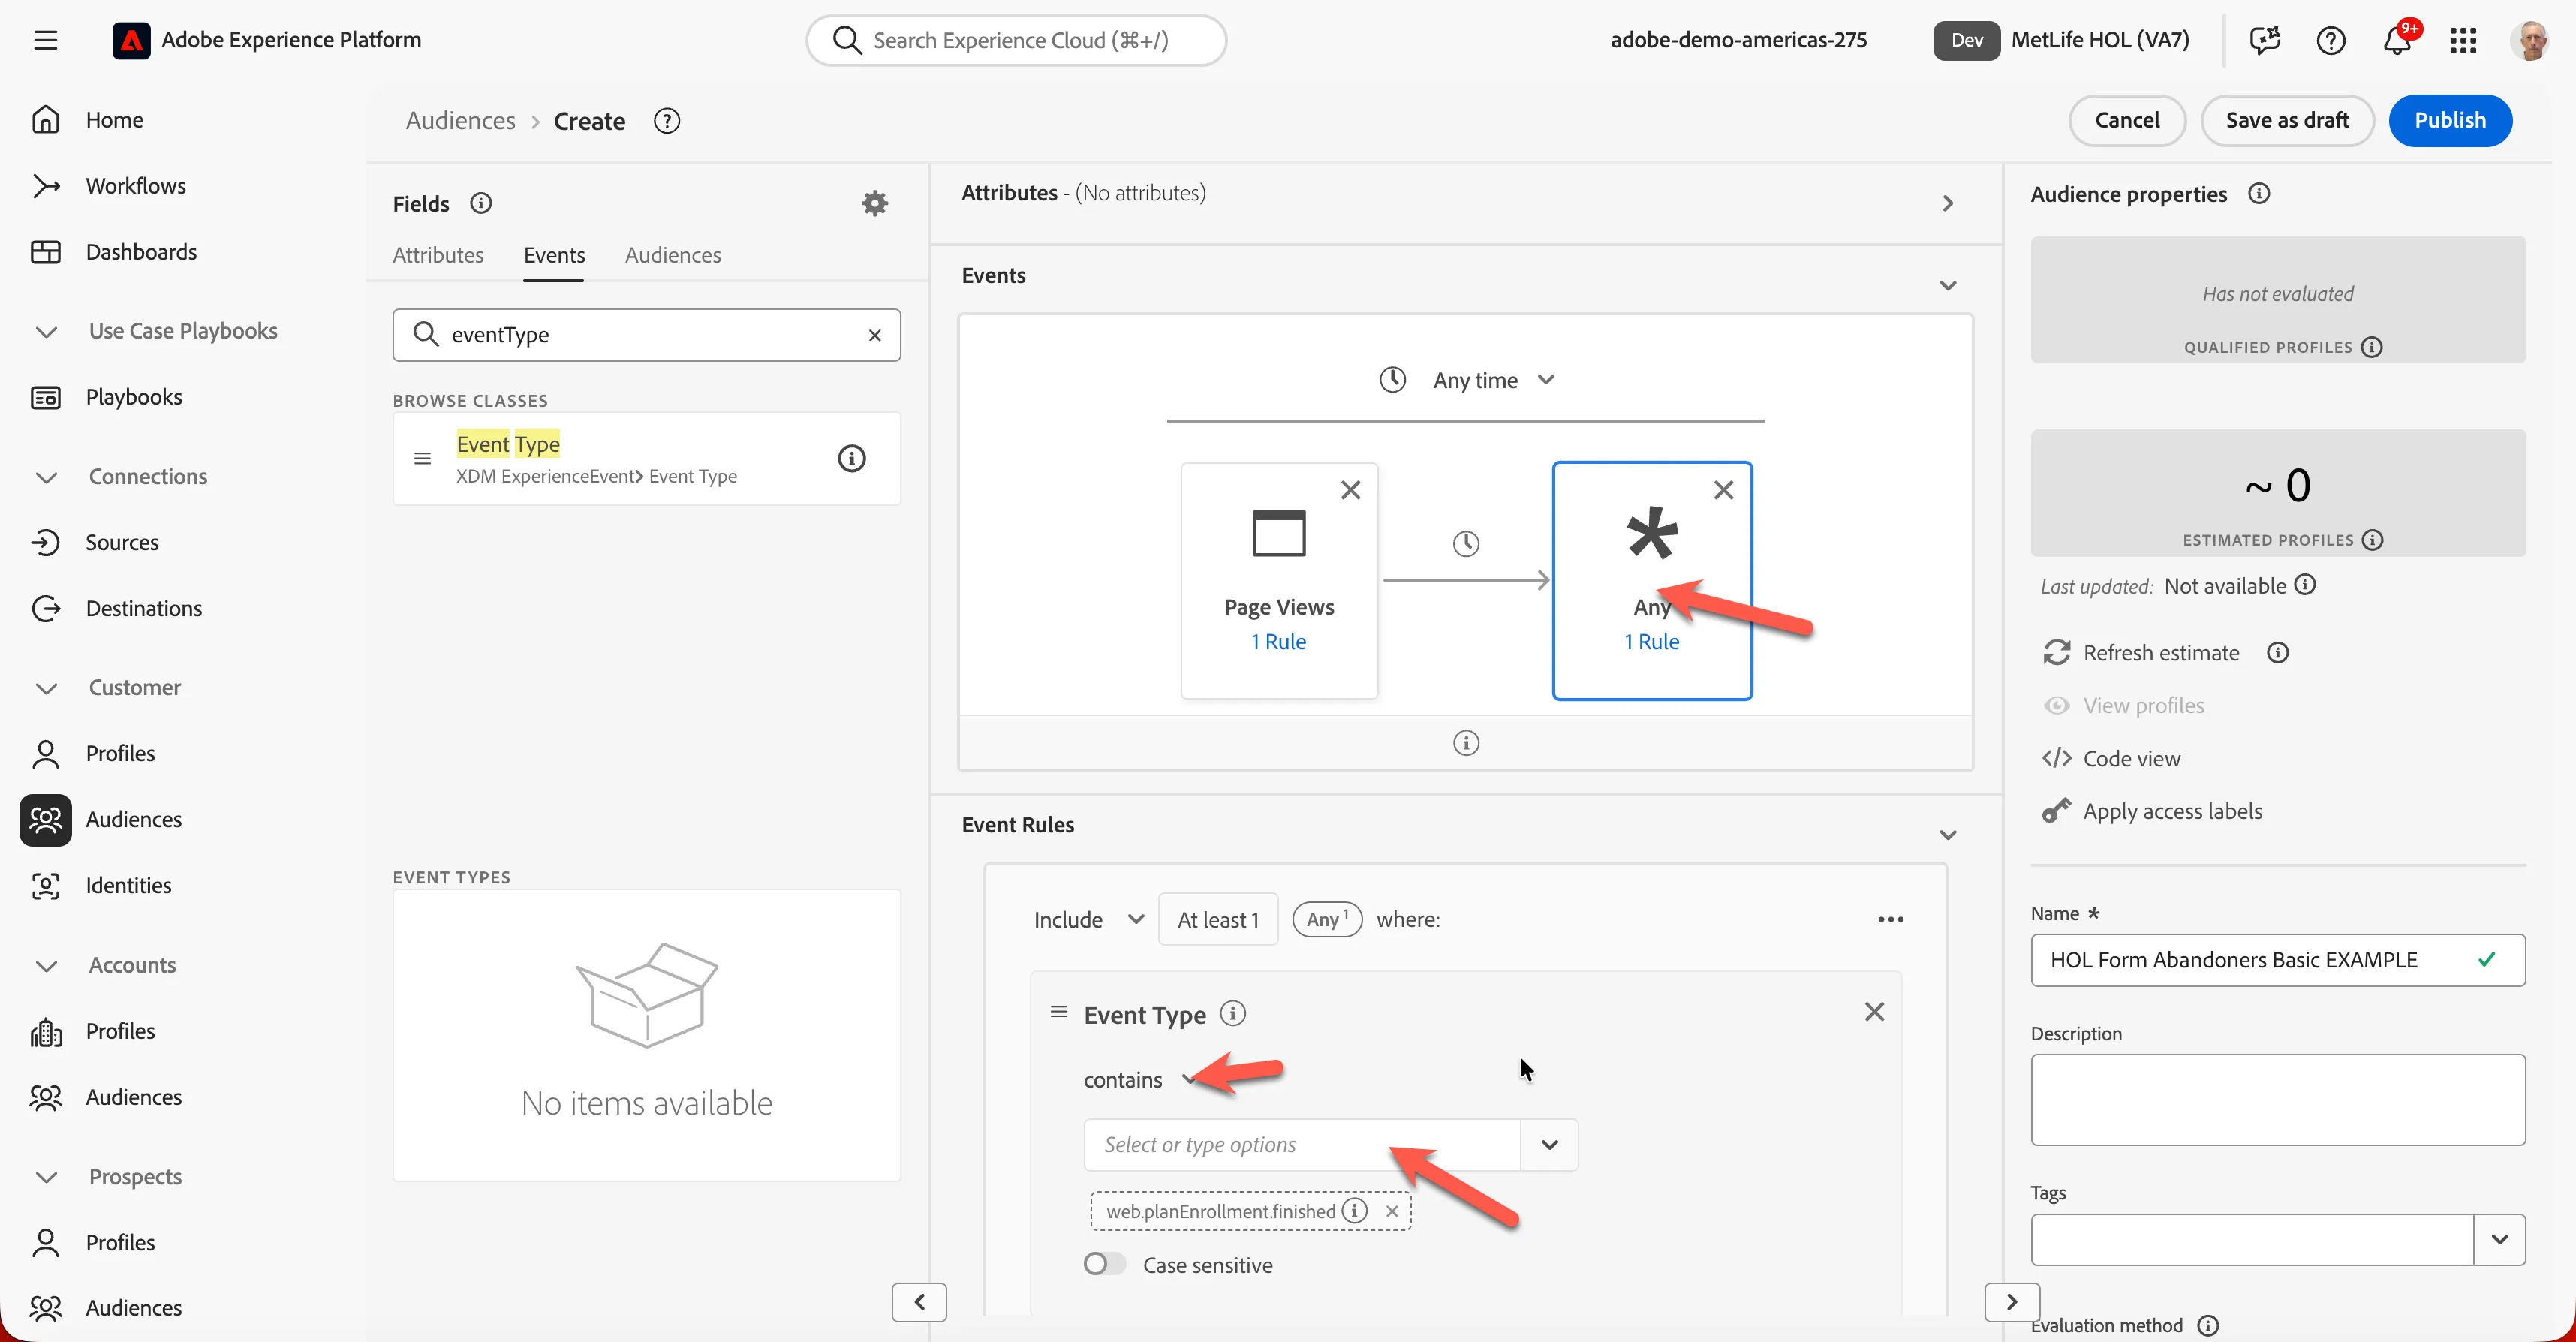Show info for Event Type field in list

coord(851,458)
